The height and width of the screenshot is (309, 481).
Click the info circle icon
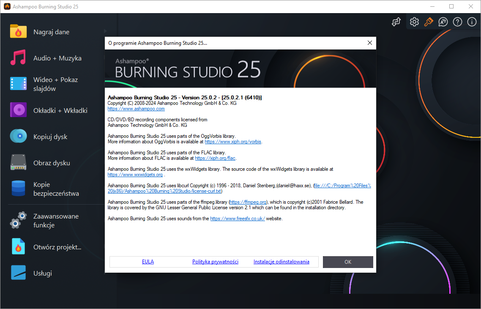472,22
